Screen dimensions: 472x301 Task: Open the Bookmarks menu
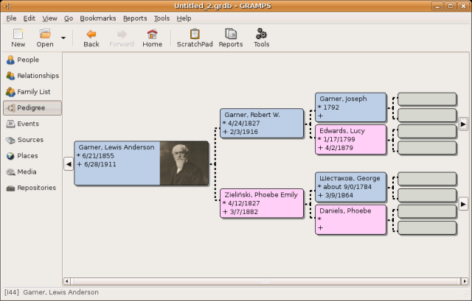pos(100,18)
